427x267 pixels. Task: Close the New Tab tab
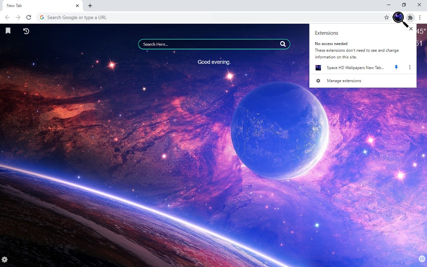[x=77, y=6]
